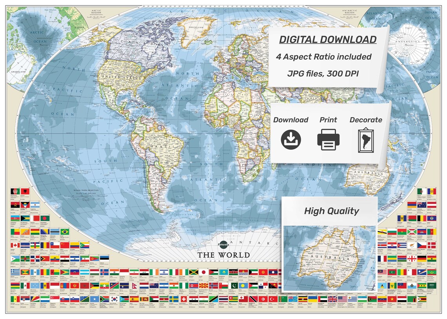Select the France flag icon

pos(382,258)
